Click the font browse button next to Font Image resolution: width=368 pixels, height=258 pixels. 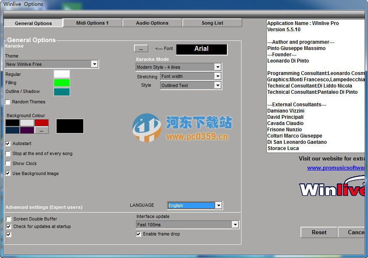click(x=141, y=48)
